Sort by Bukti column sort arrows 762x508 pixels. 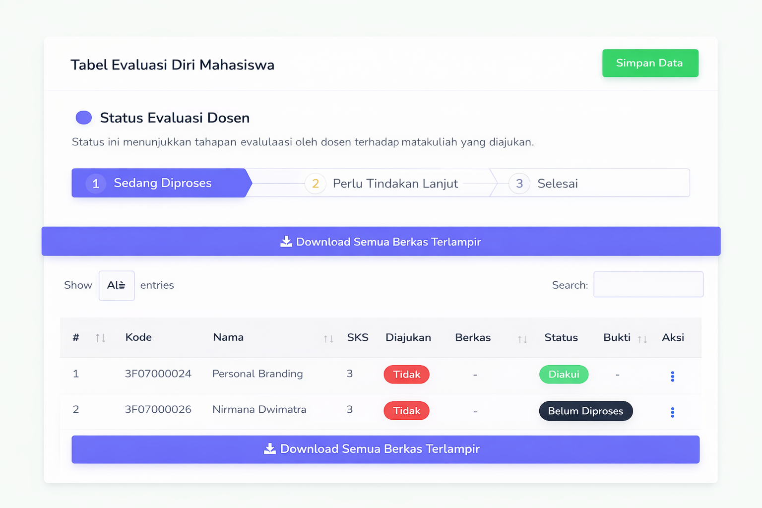pos(642,339)
